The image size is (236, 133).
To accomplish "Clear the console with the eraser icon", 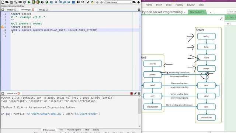I will [135, 93].
